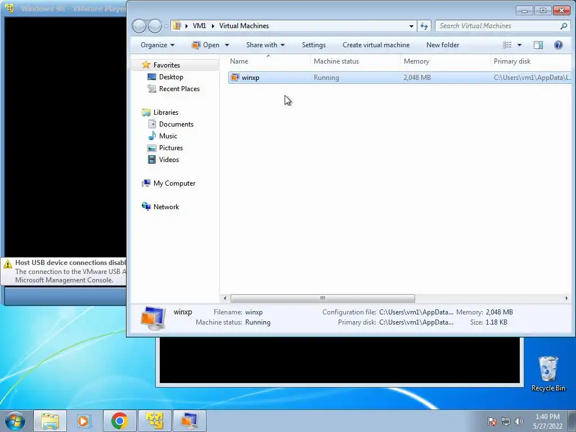This screenshot has width=576, height=432.
Task: Sort by the Name column header
Action: coord(269,61)
